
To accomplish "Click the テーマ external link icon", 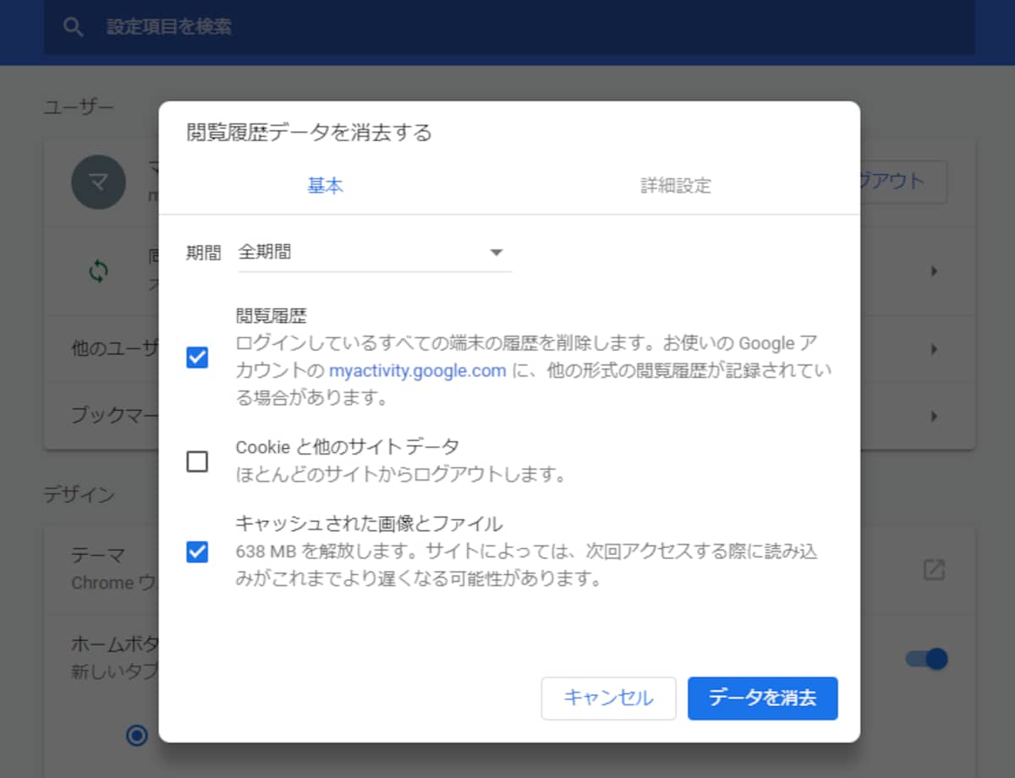I will pyautogui.click(x=934, y=569).
